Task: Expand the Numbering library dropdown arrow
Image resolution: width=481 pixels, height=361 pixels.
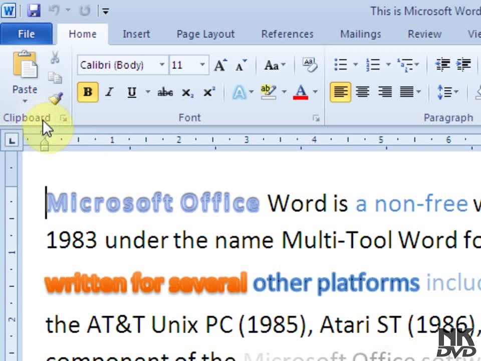Action: (388, 65)
